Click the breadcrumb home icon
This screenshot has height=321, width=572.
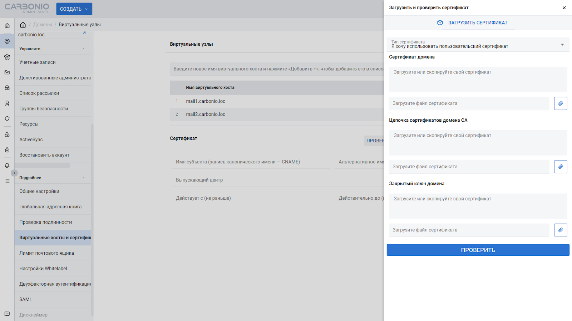23,25
